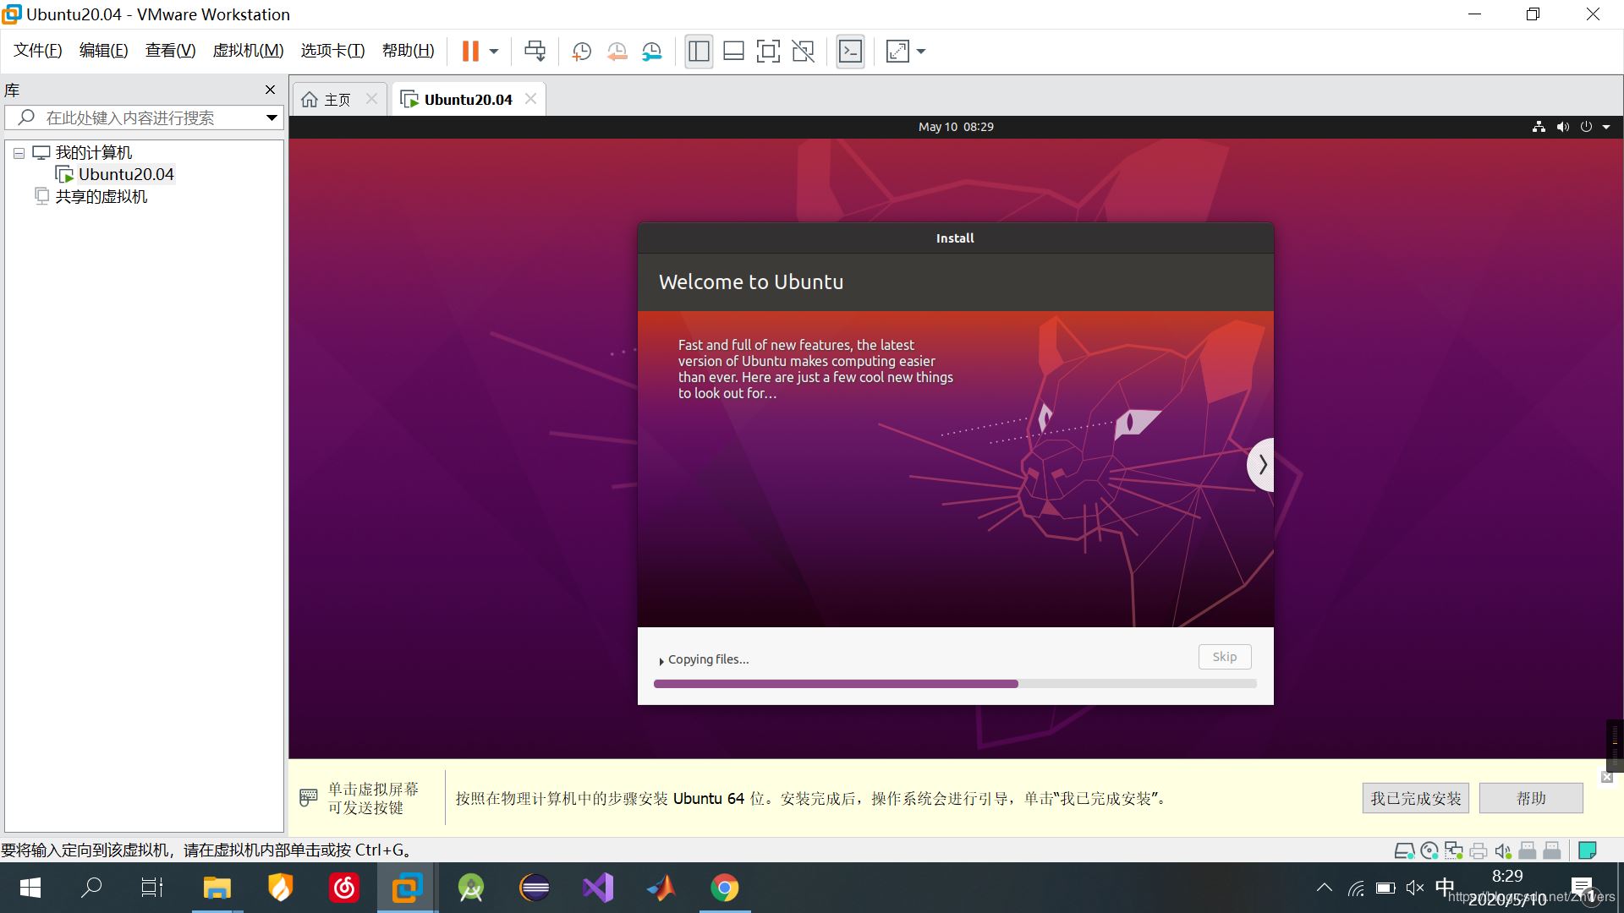The image size is (1624, 913).
Task: Click the 我已完成安装 button
Action: pyautogui.click(x=1415, y=798)
